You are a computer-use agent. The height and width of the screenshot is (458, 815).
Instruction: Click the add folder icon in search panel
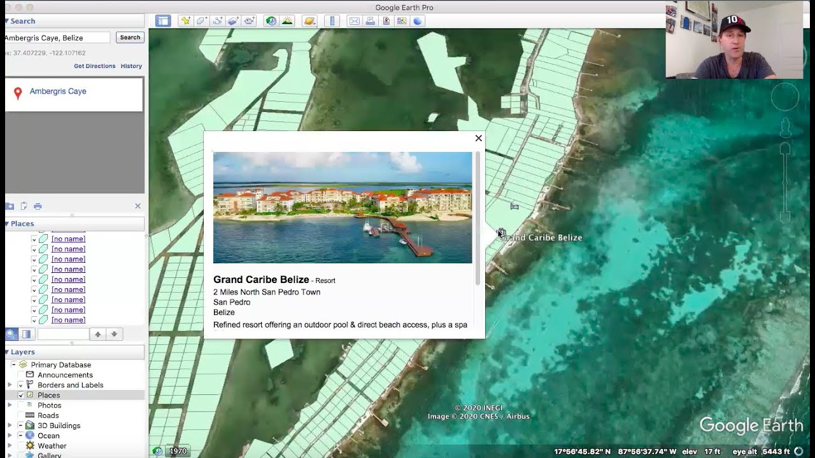(10, 206)
